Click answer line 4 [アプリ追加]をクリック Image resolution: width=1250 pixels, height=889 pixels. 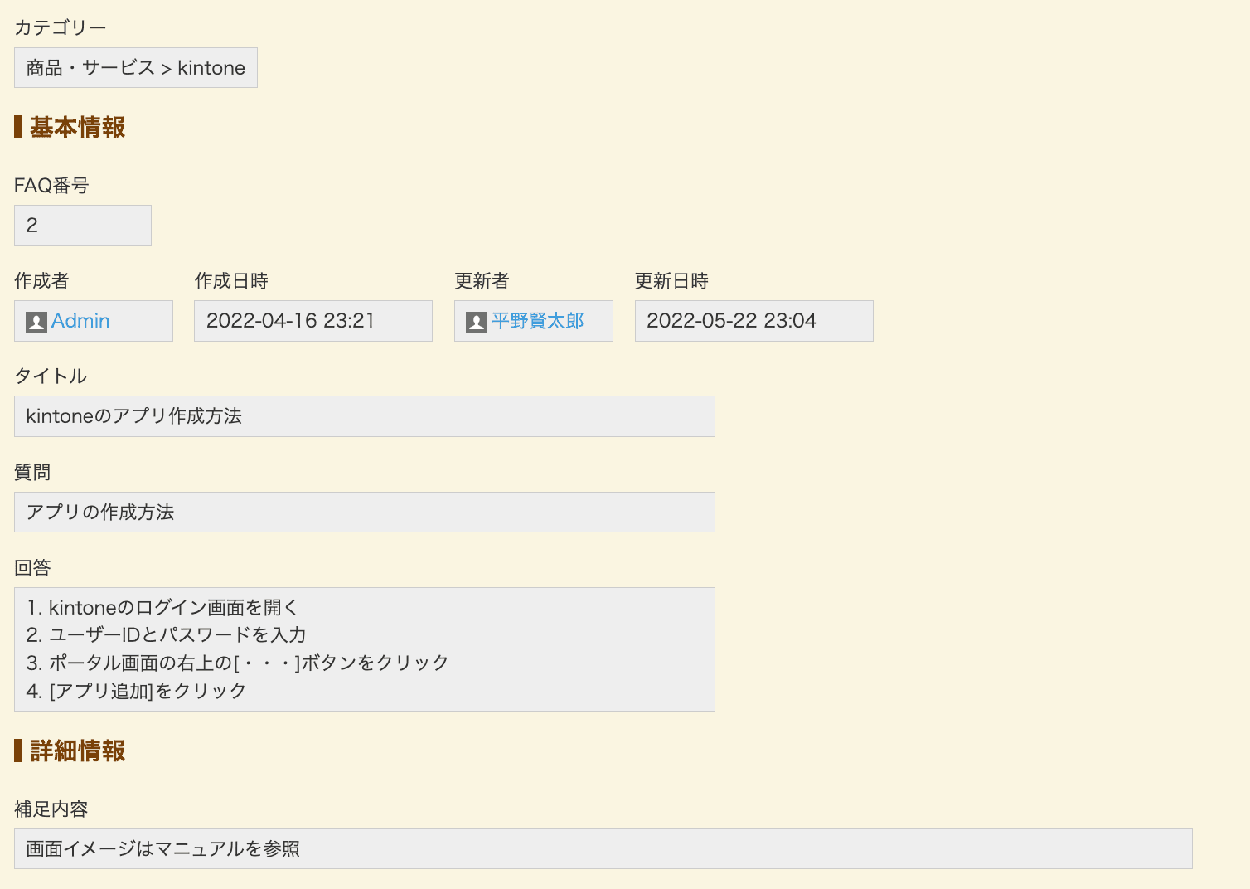[x=137, y=692]
